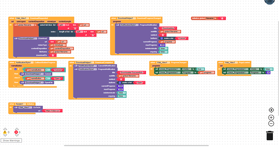
Task: Click the red error count icon
Action: click(16, 132)
